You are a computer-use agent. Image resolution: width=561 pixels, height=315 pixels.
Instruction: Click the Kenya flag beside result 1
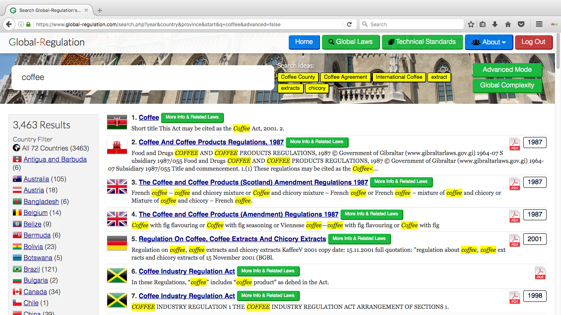[117, 122]
